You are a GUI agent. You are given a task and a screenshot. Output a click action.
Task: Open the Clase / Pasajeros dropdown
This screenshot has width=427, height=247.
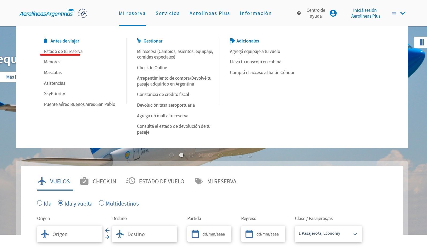coord(328,234)
